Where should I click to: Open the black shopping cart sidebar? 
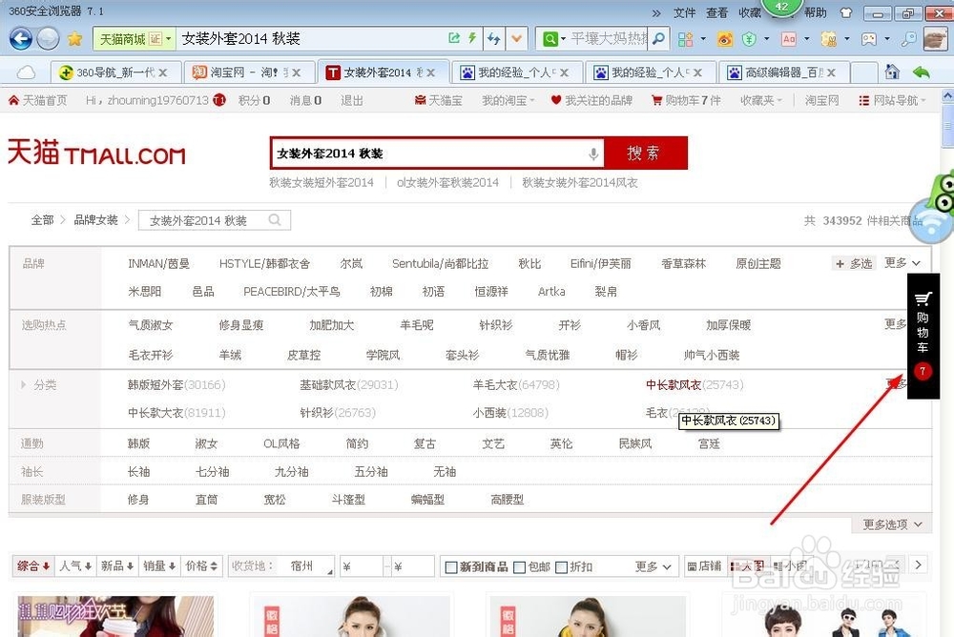923,337
